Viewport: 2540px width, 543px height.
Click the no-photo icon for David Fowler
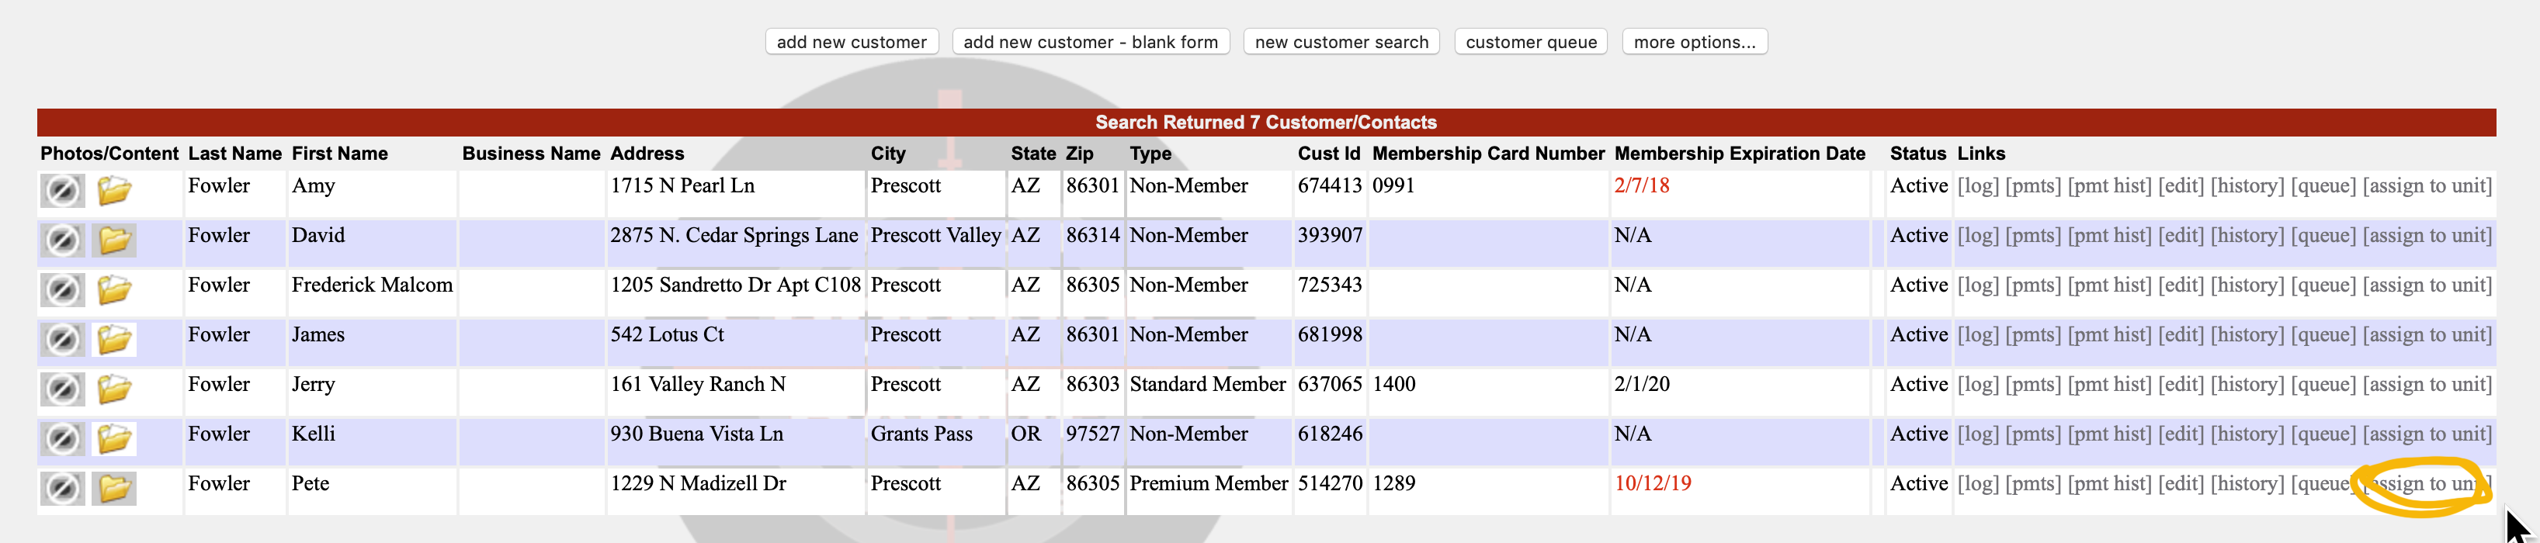(62, 240)
